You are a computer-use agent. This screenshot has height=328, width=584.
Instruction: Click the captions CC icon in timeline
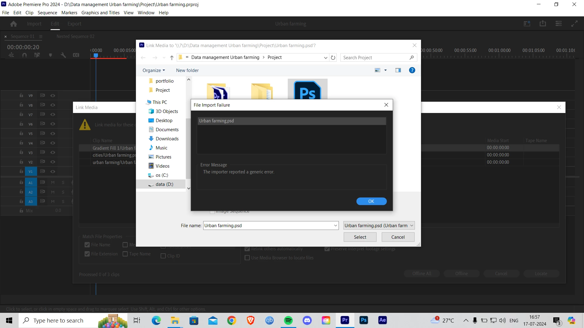tap(76, 55)
